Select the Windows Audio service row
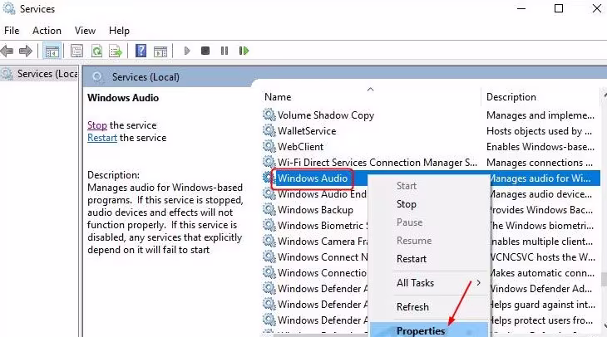This screenshot has height=337, width=607. (x=313, y=178)
